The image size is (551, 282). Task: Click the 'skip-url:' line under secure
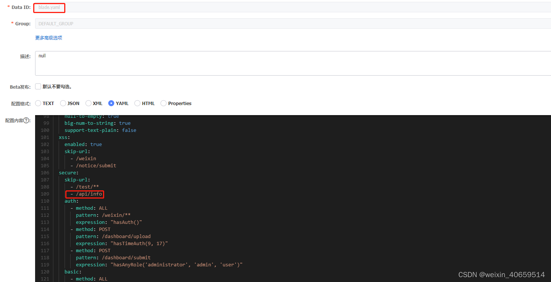pyautogui.click(x=77, y=180)
